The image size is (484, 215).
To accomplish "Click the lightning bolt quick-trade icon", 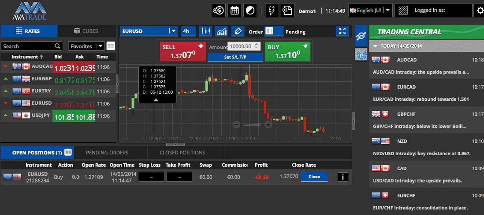I will click(271, 10).
